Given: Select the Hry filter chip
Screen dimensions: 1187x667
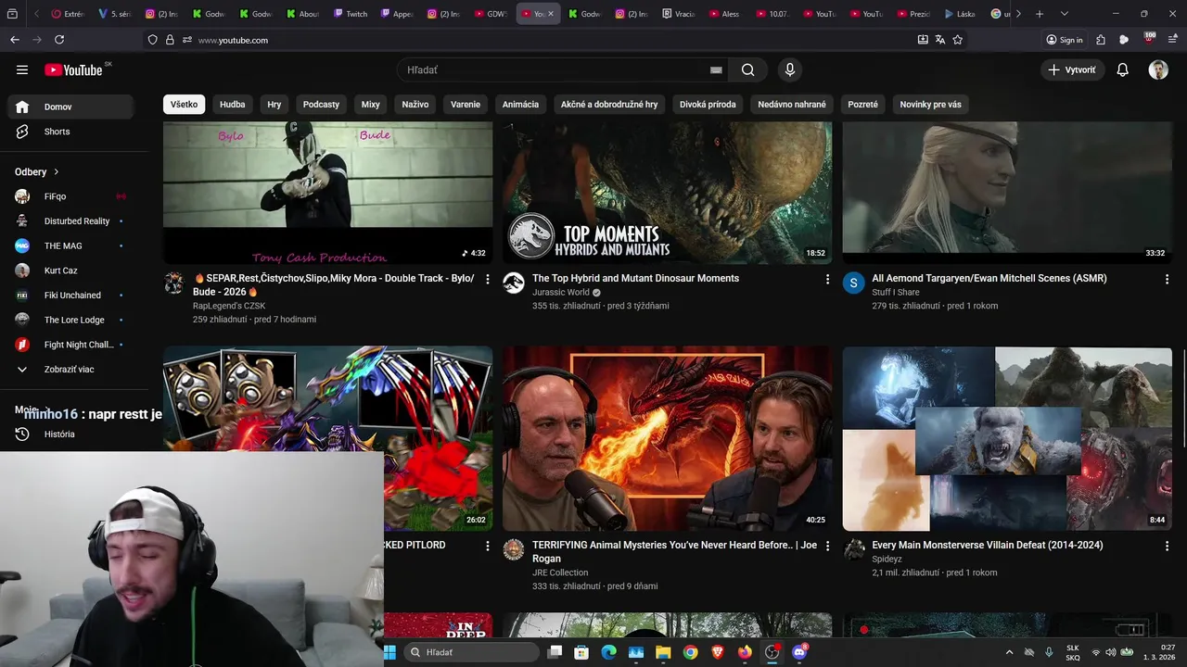Looking at the screenshot, I should pyautogui.click(x=274, y=105).
